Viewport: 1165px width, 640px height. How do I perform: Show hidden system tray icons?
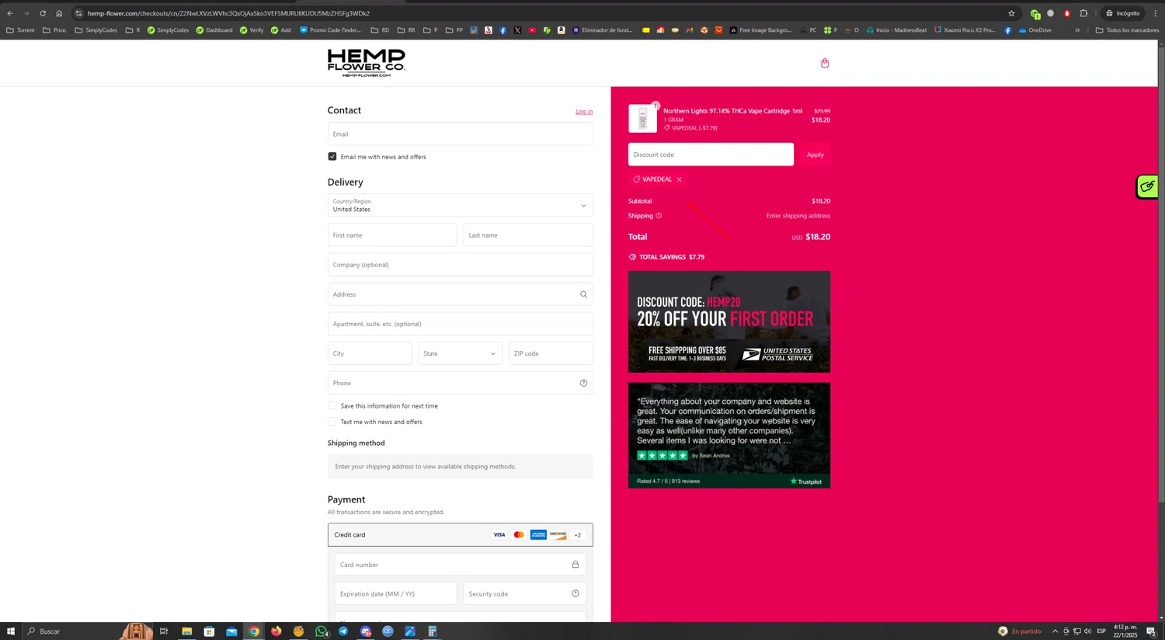point(1055,631)
